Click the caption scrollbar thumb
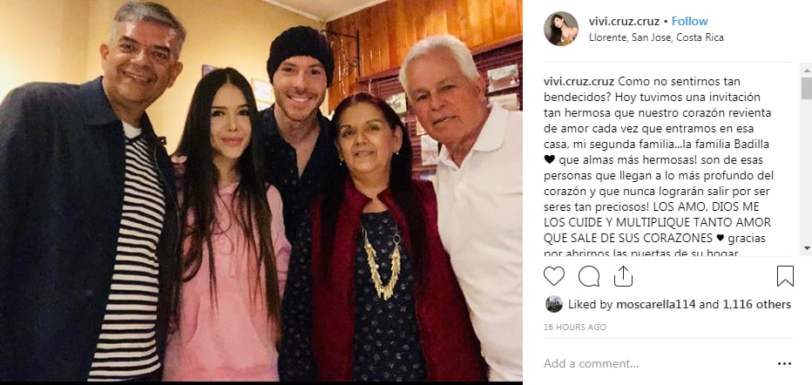 806,88
